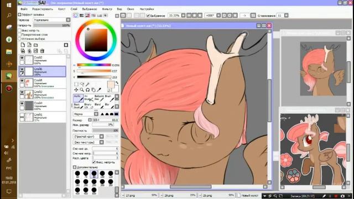Open the layer blending mode dropdown
This screenshot has width=354, height=199.
(x=51, y=20)
